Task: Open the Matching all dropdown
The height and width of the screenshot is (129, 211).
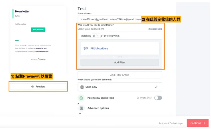Action: click(96, 36)
